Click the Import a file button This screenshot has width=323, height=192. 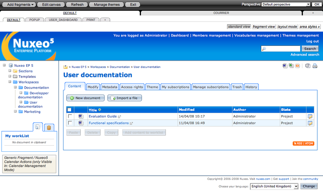tap(125, 98)
